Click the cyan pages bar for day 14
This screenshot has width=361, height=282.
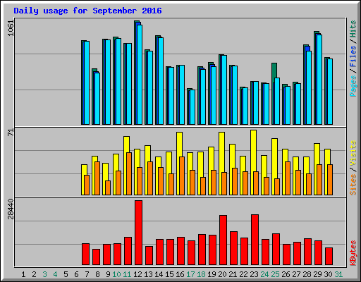161,81
